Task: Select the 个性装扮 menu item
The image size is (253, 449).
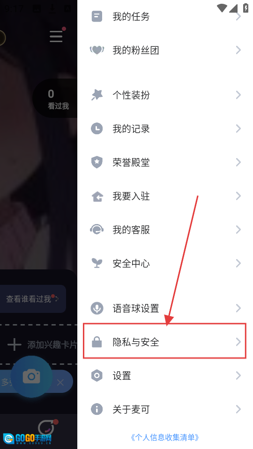Action: coord(164,95)
